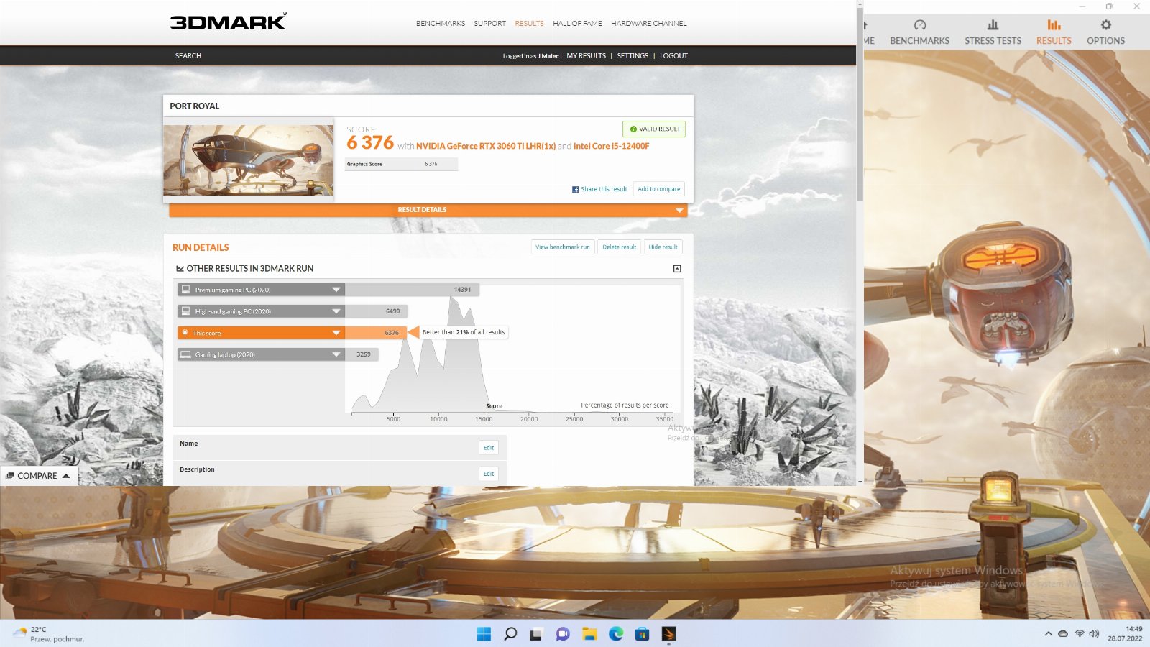1150x647 pixels.
Task: Open the Chat app on the taskbar
Action: (563, 634)
